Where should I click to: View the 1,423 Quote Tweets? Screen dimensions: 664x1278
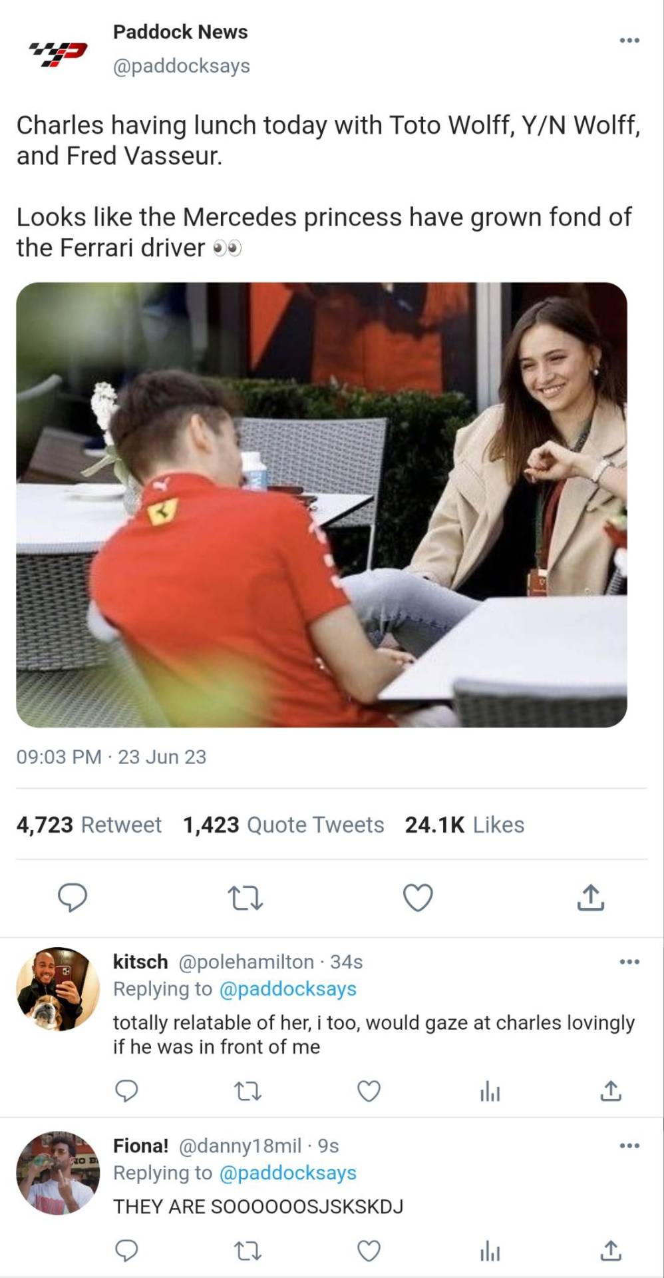tap(283, 825)
